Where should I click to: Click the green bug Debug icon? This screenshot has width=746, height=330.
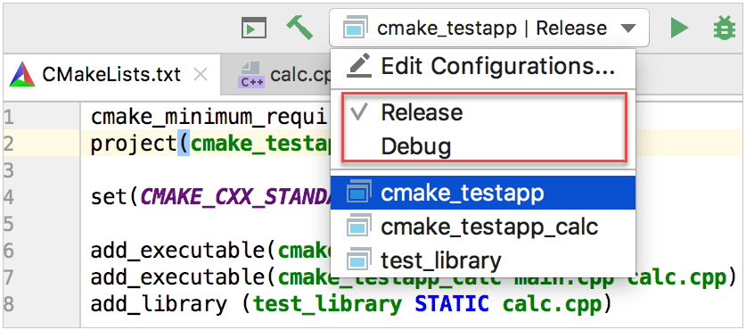[724, 29]
